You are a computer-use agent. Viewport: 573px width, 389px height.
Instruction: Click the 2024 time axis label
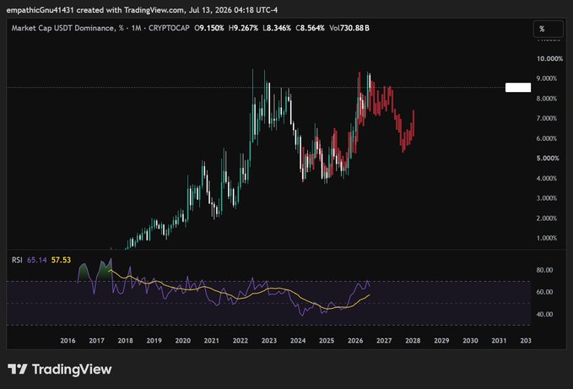[298, 340]
